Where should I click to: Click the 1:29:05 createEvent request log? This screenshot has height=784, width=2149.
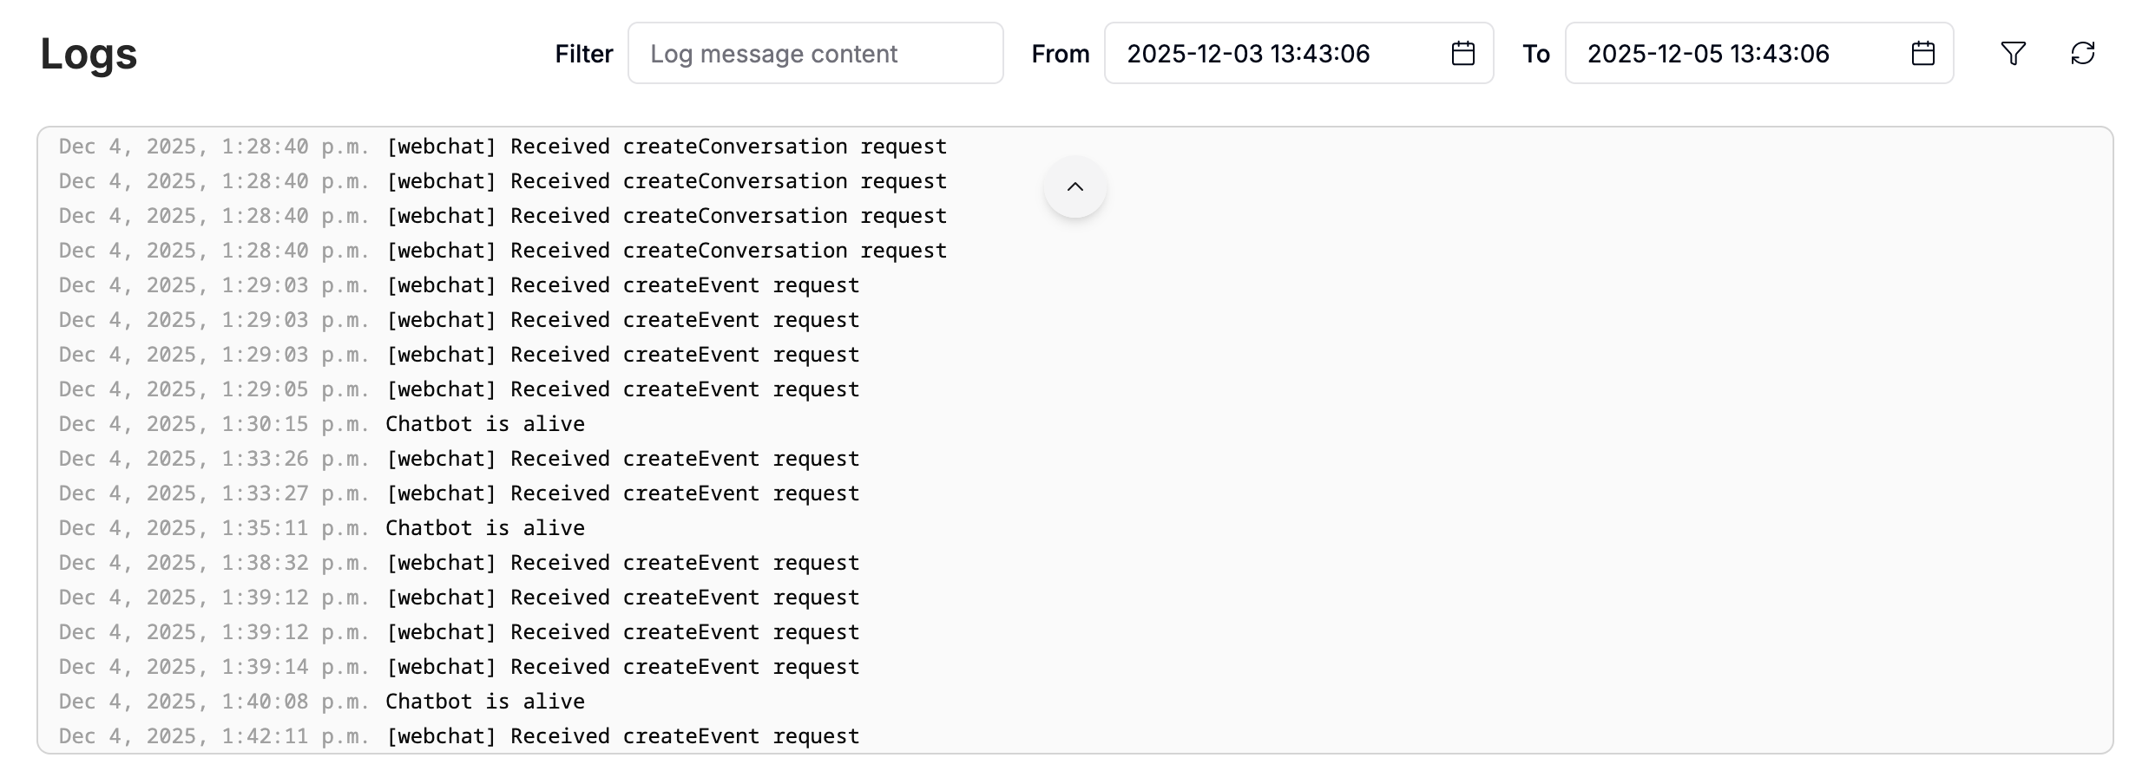pyautogui.click(x=459, y=389)
